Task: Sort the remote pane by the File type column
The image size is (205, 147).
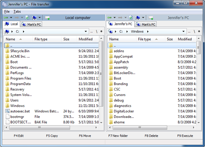Action: 151,39
